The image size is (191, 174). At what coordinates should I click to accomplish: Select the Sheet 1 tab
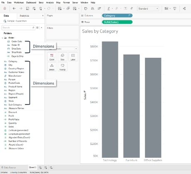point(32,167)
